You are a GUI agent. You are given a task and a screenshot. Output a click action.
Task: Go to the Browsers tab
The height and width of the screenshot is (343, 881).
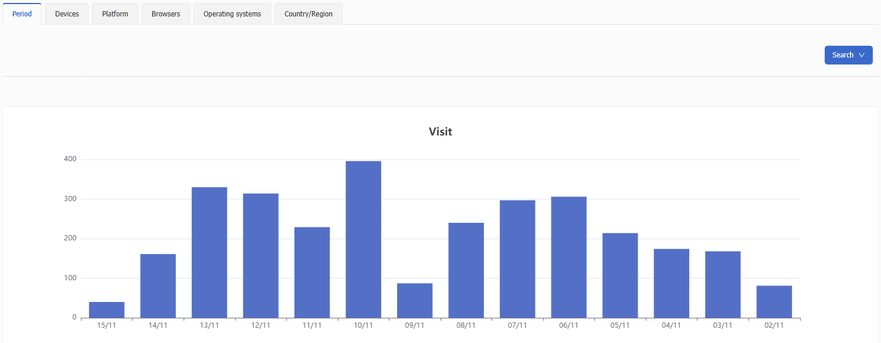point(166,14)
